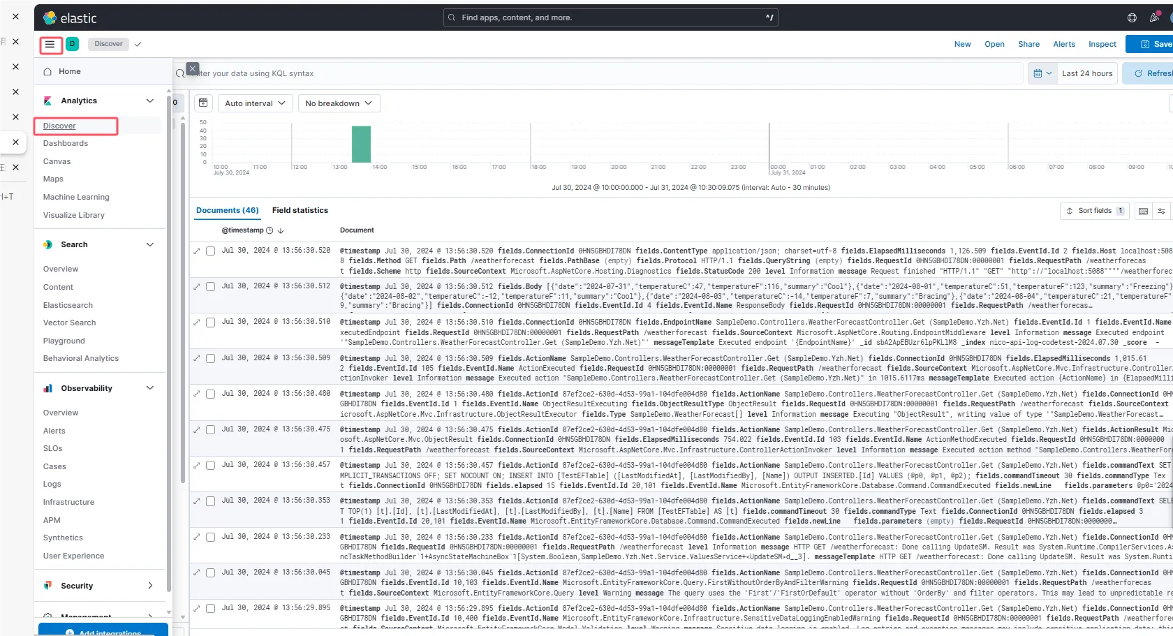This screenshot has height=636, width=1173.
Task: Click the calendar icon beside Auto interval
Action: pos(203,103)
